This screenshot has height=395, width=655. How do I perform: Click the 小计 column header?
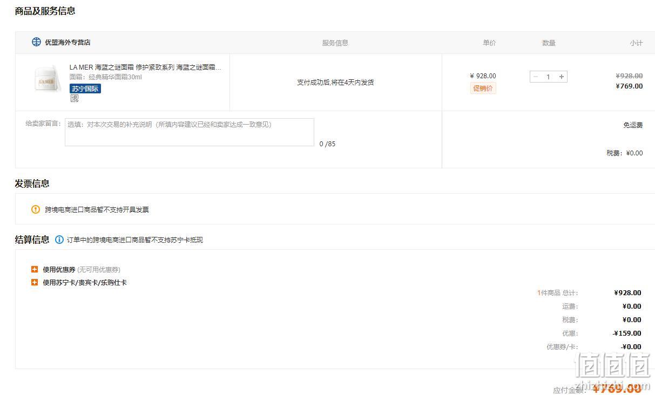pos(636,43)
